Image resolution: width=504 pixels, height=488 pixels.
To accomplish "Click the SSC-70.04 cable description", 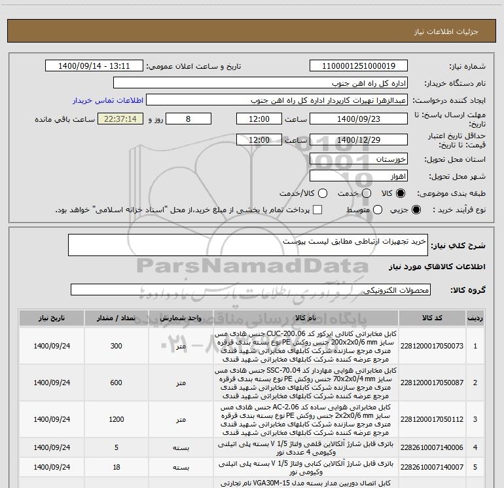I will (x=306, y=383).
